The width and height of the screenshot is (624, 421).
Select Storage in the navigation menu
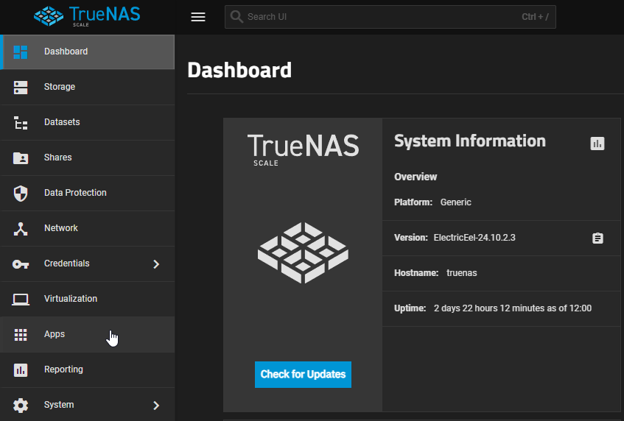(60, 87)
